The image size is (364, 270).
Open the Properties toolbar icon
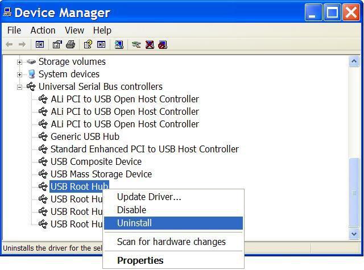(57, 44)
